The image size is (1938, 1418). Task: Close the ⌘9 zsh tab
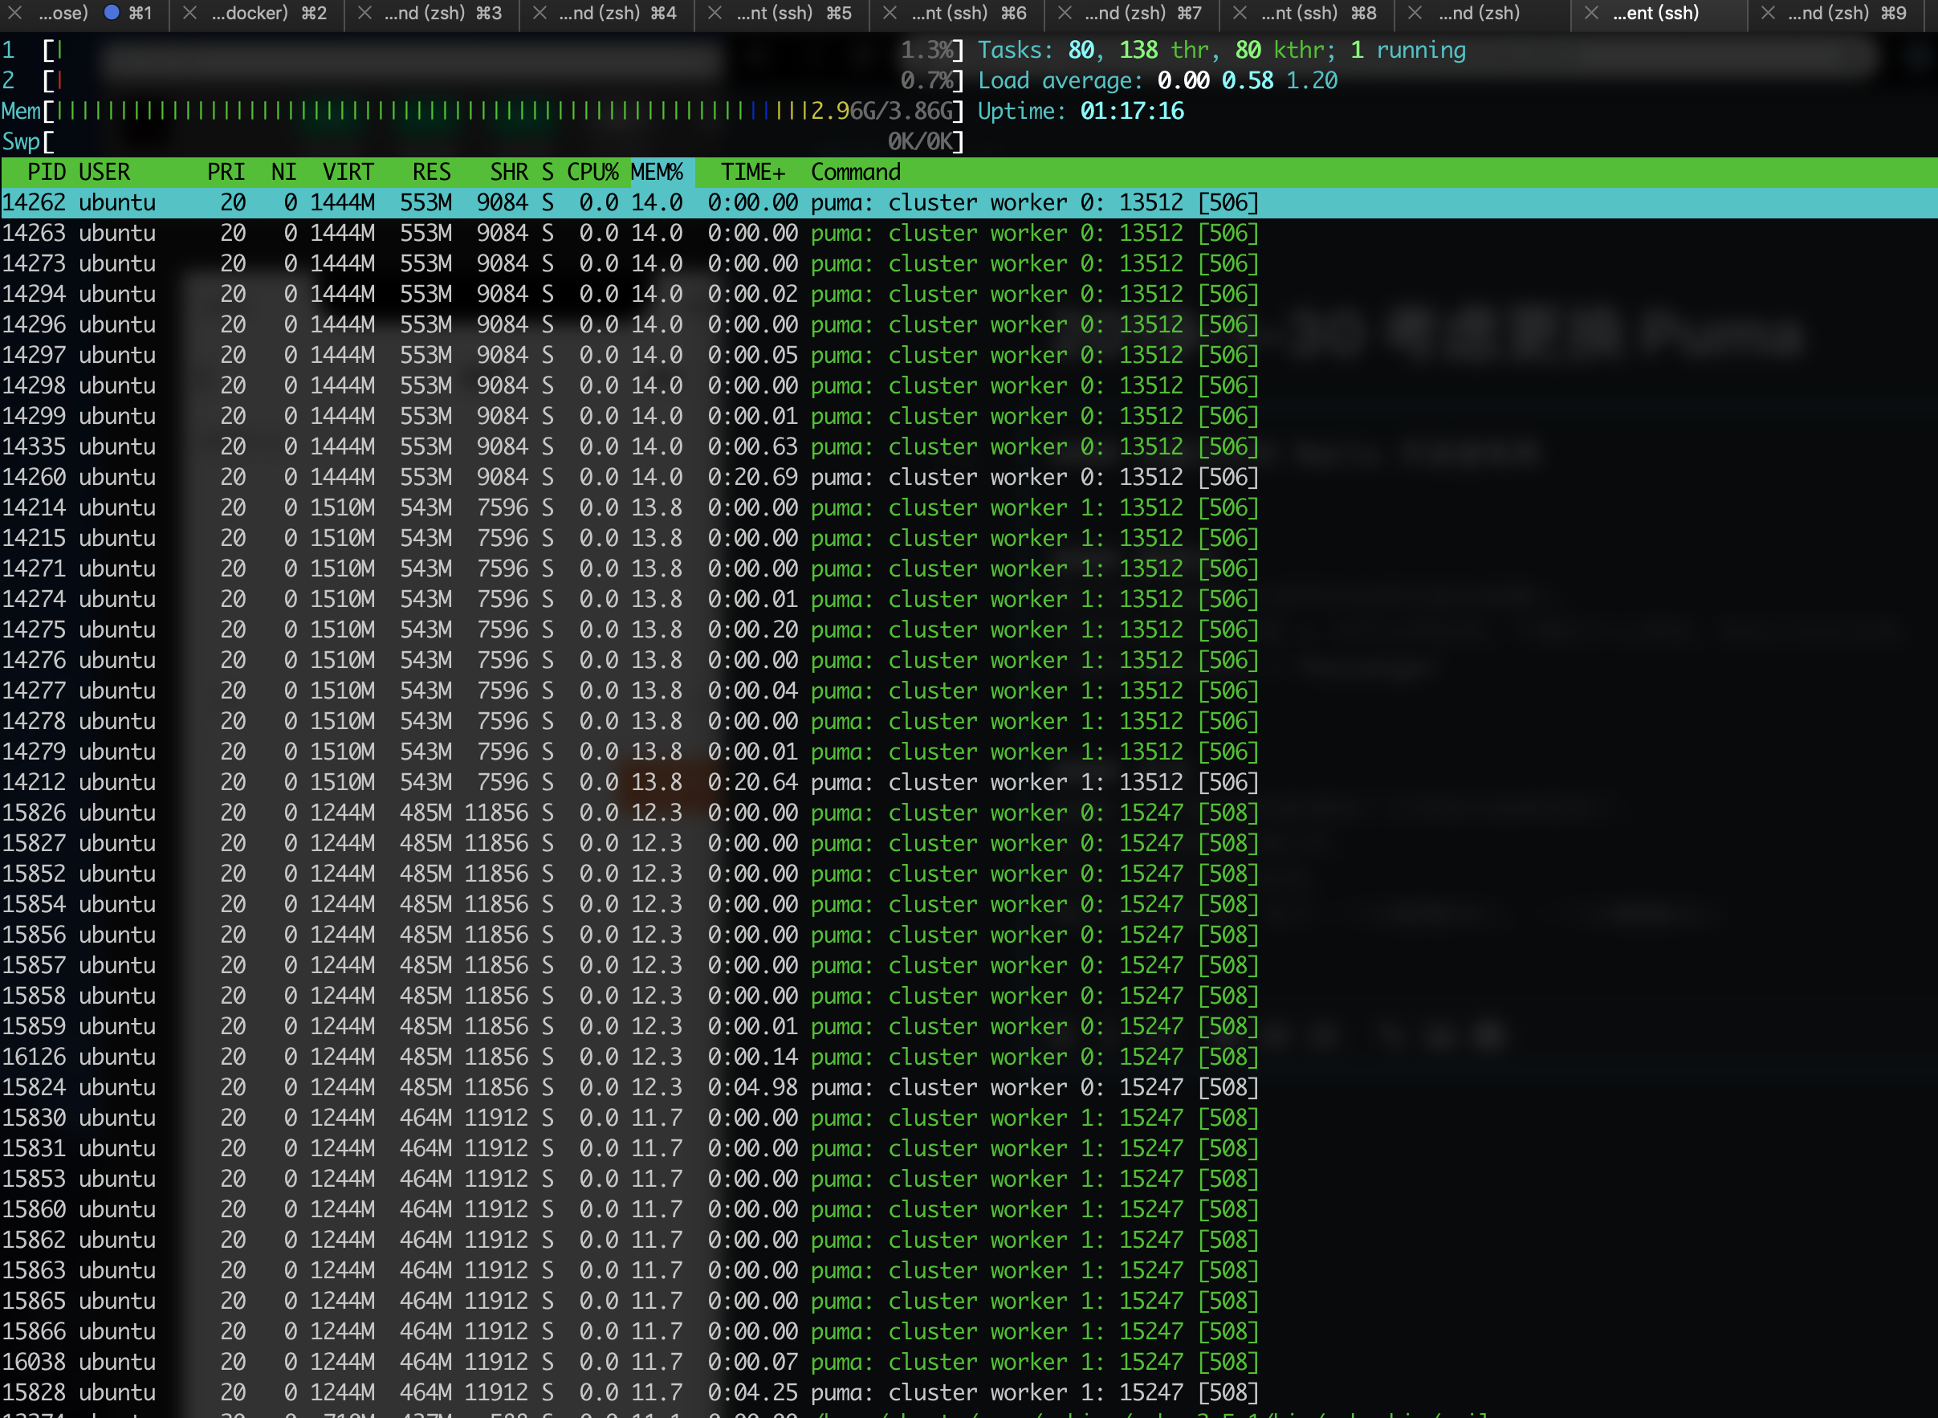(1768, 13)
